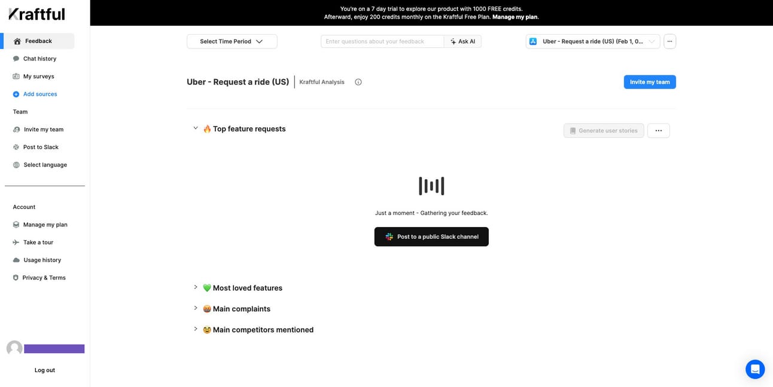The width and height of the screenshot is (773, 387).
Task: Click Post to a public Slack channel
Action: [x=431, y=236]
